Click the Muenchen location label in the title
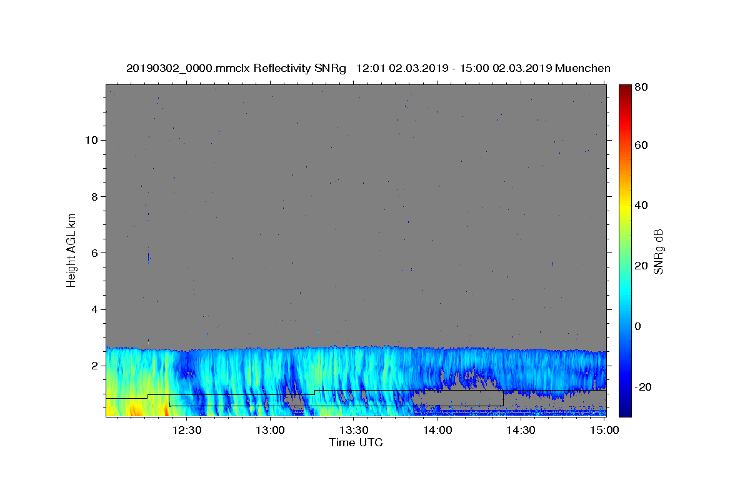750x500 pixels. (x=582, y=68)
